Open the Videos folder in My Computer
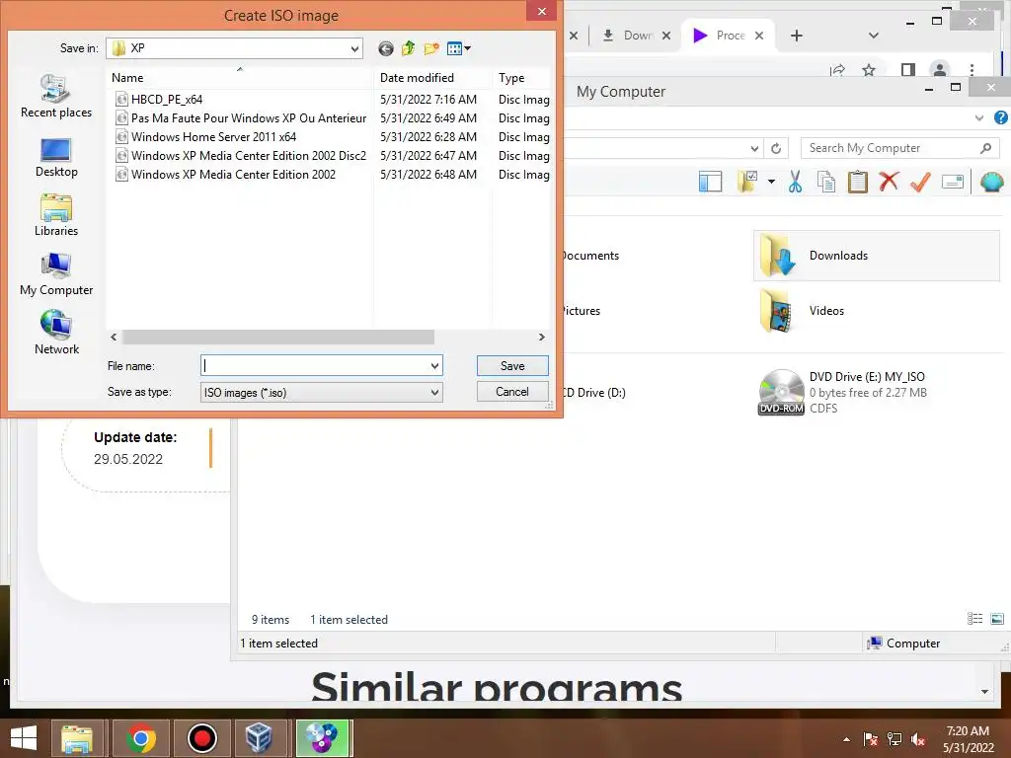1011x758 pixels. [877, 311]
